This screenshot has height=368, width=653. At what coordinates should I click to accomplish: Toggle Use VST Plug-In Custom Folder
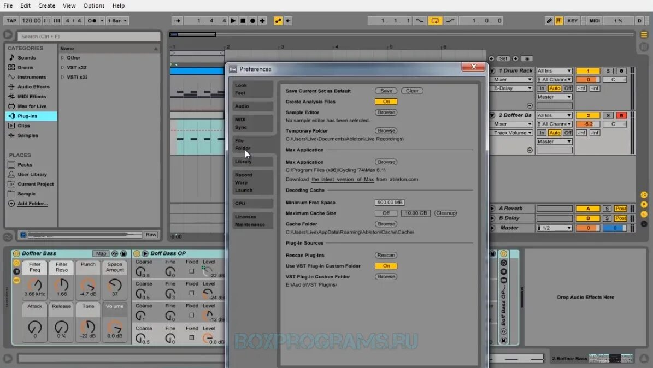pos(386,266)
